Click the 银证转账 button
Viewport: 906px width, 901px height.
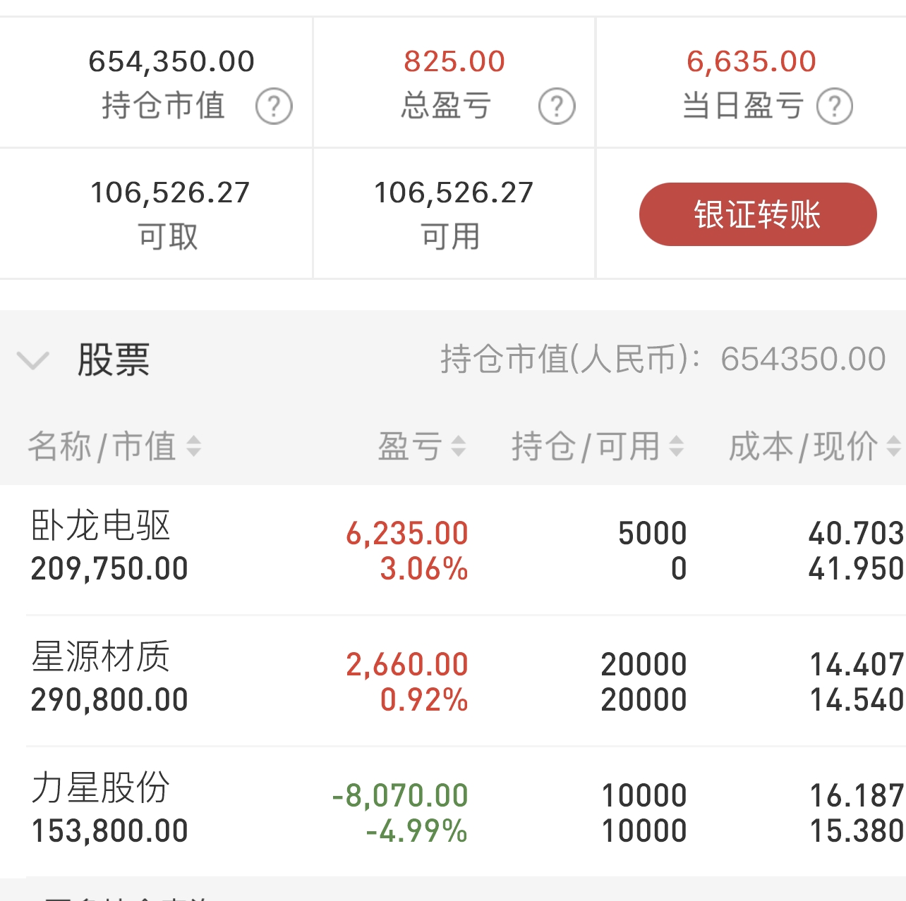[758, 214]
